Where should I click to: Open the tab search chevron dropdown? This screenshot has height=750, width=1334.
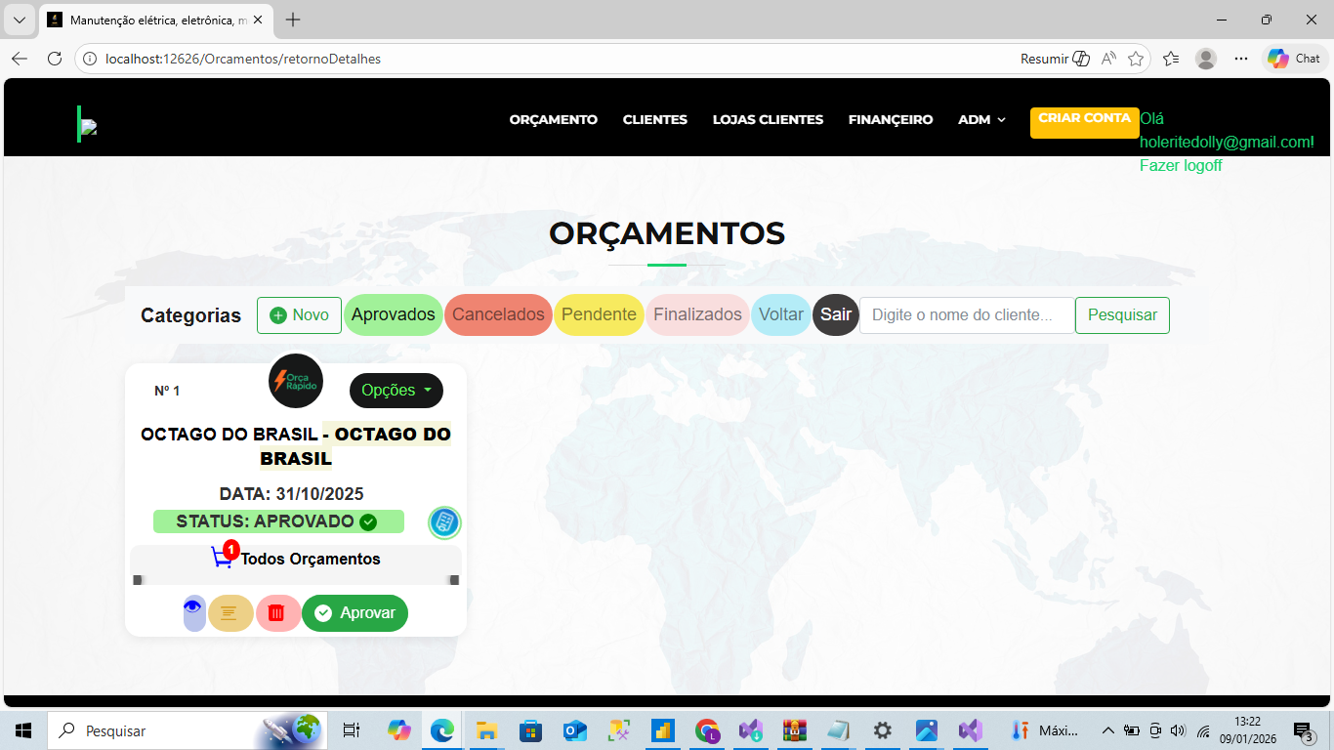(x=19, y=20)
